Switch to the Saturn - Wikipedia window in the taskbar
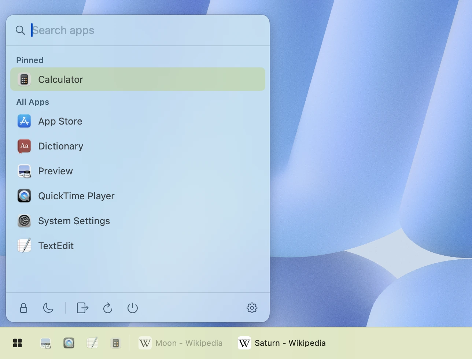 (x=282, y=343)
